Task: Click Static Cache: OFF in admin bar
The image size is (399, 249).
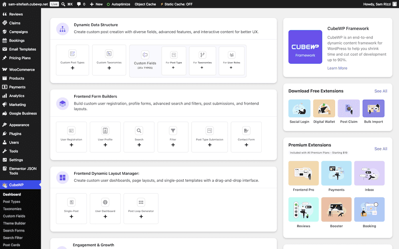Action: pos(176,4)
